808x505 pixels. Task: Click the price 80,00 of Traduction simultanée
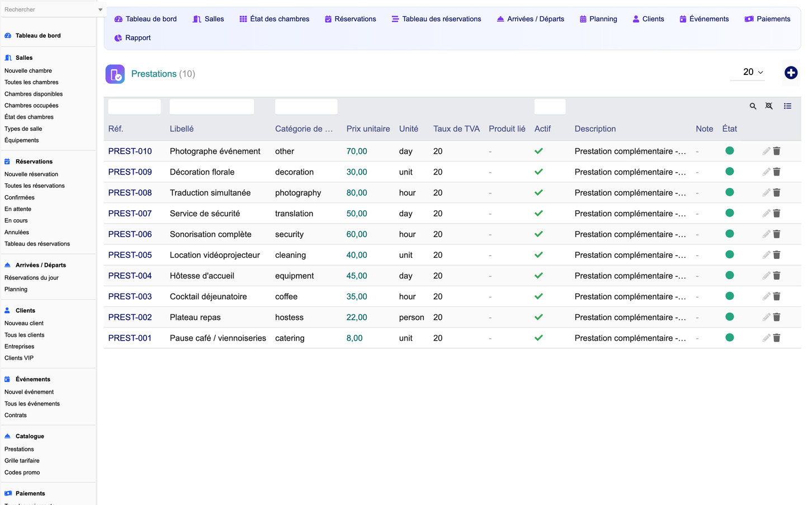click(357, 193)
